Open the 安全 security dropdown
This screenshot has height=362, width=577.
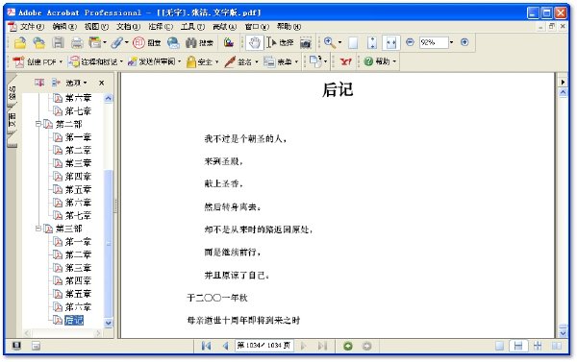(x=202, y=61)
